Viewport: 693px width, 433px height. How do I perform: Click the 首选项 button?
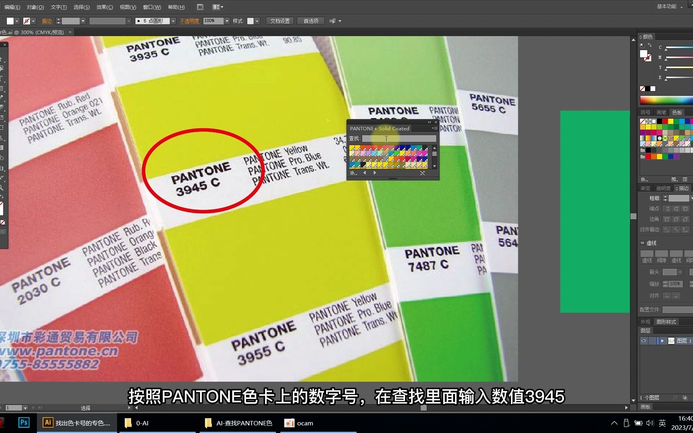tap(311, 21)
